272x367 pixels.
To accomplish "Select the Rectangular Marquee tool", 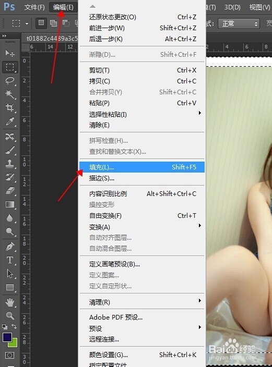I will [10, 67].
